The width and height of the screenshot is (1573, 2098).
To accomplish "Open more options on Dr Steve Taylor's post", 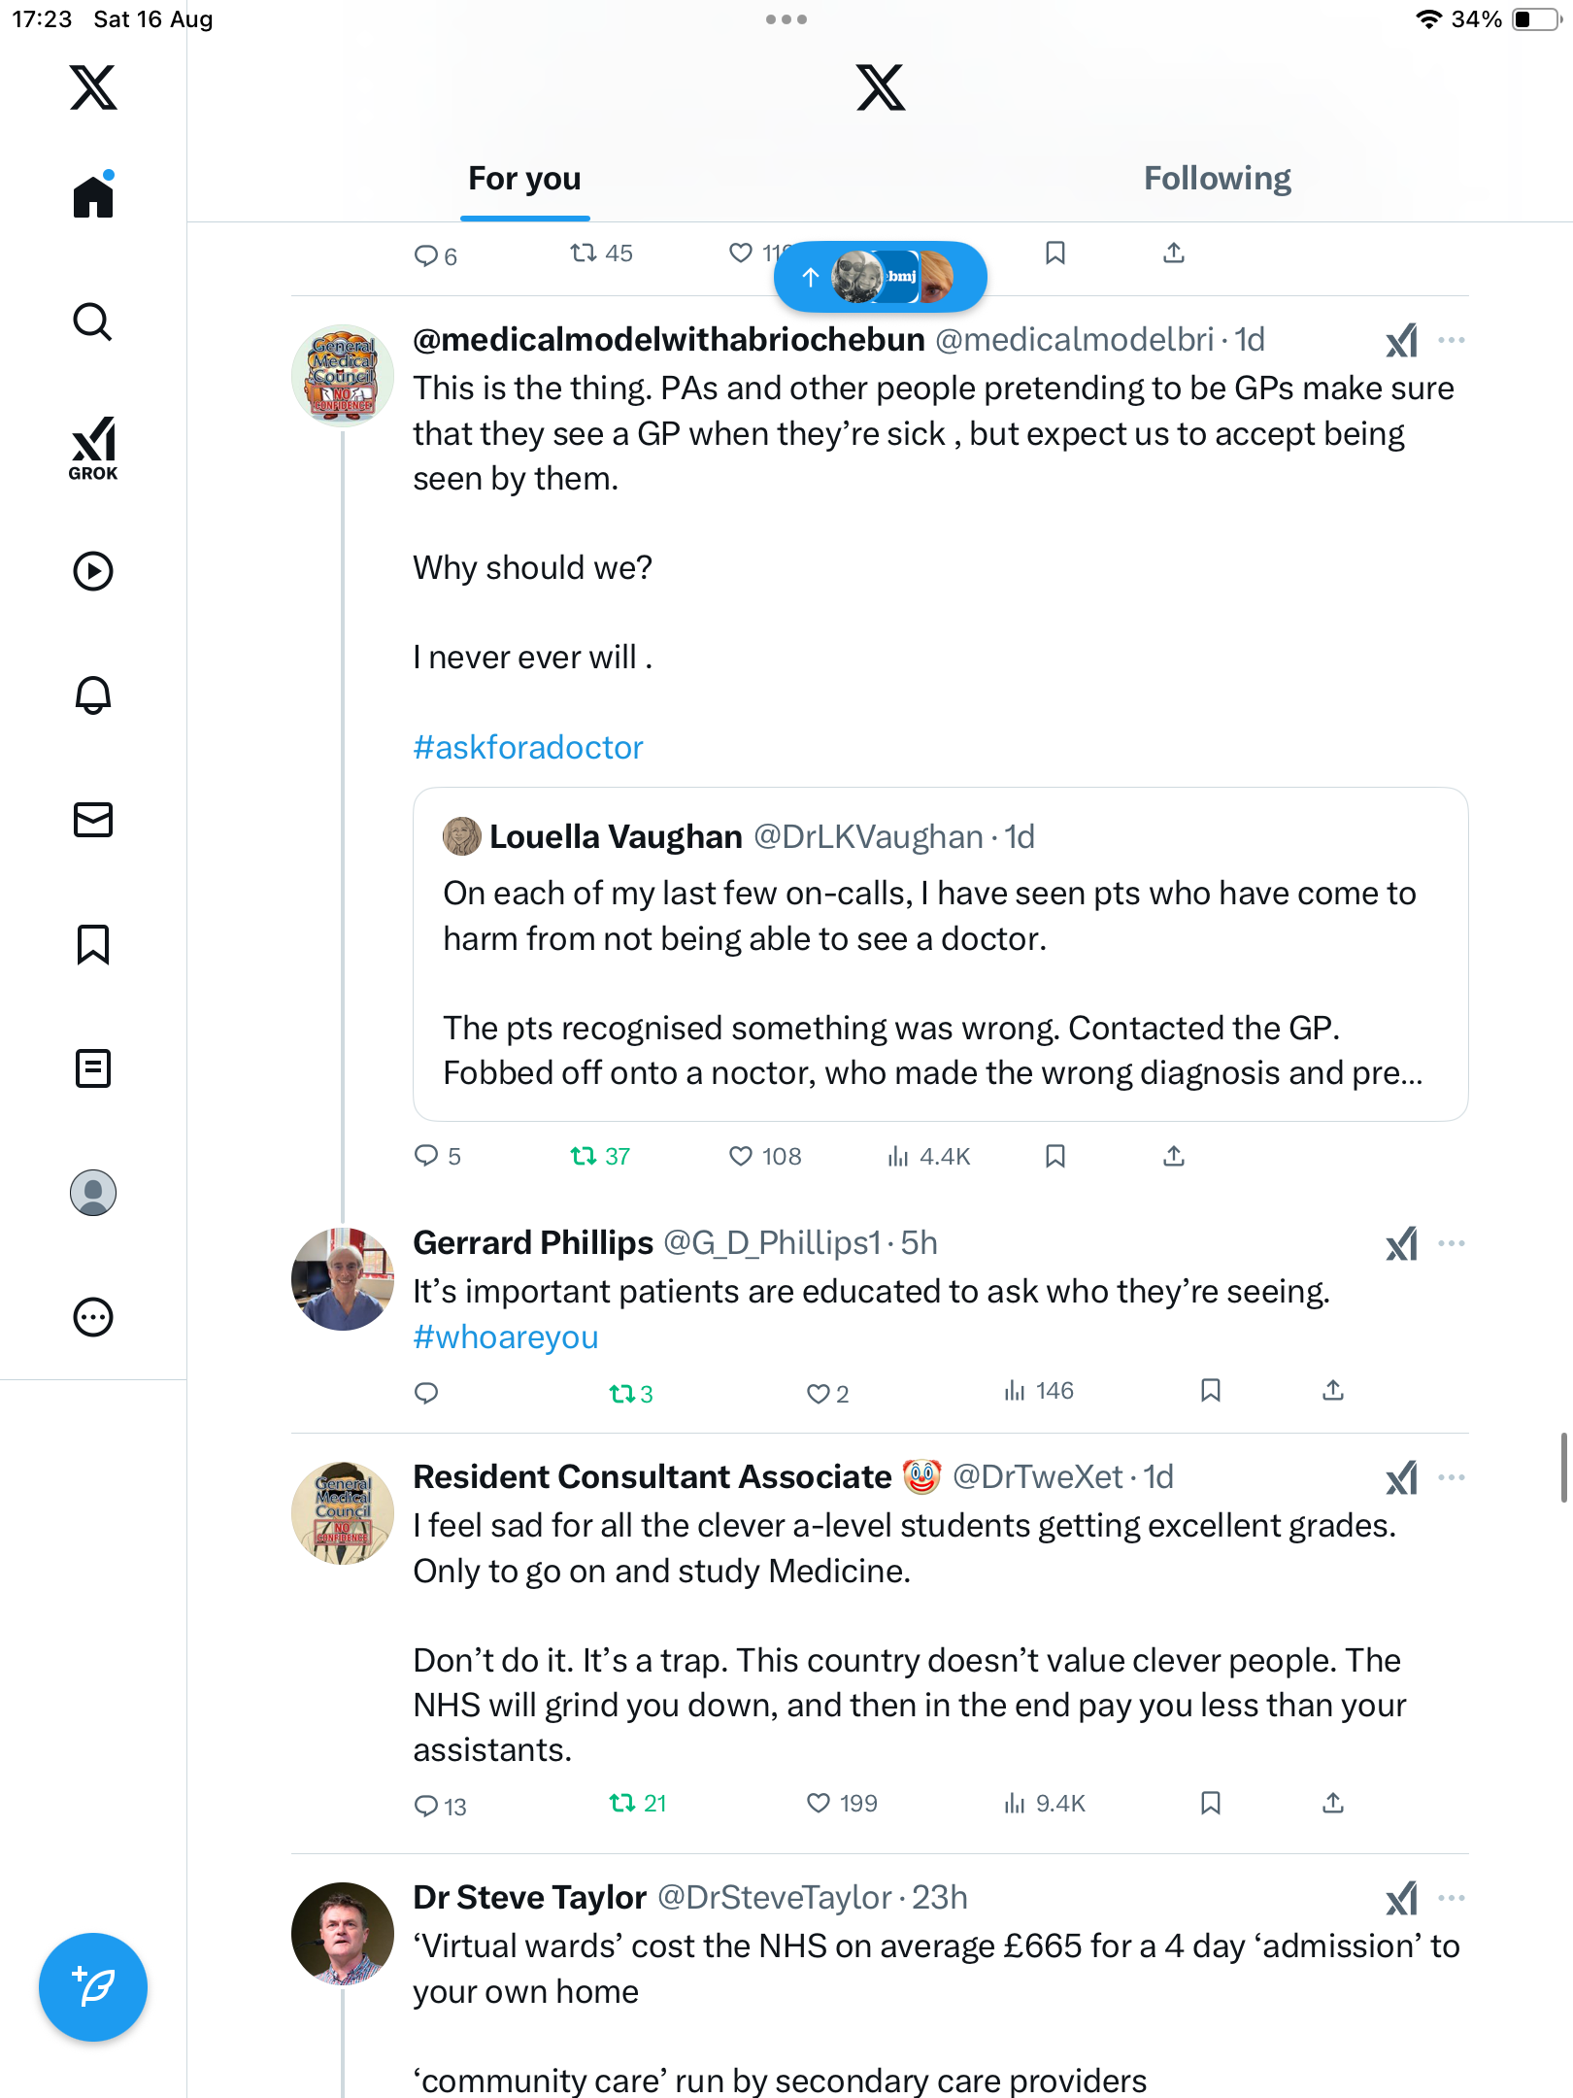I will 1452,1898.
